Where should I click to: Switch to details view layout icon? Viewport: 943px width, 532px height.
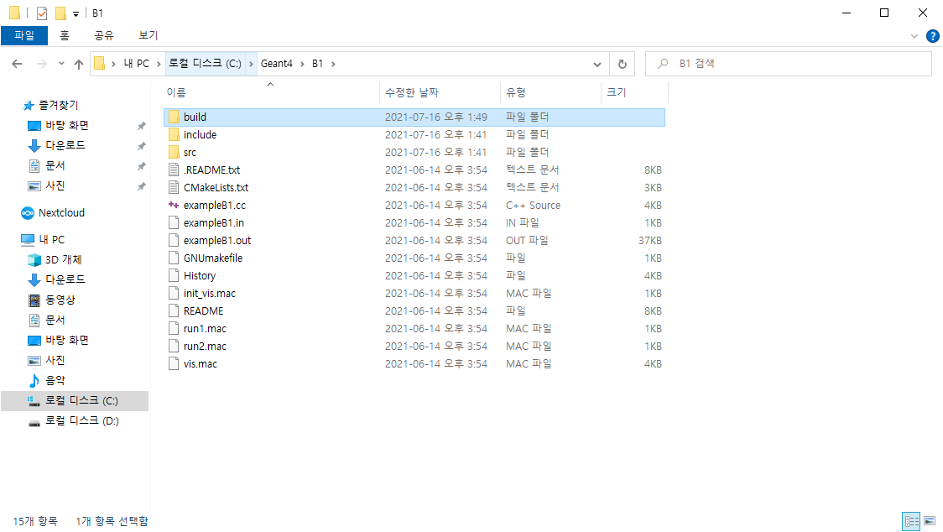tap(912, 521)
